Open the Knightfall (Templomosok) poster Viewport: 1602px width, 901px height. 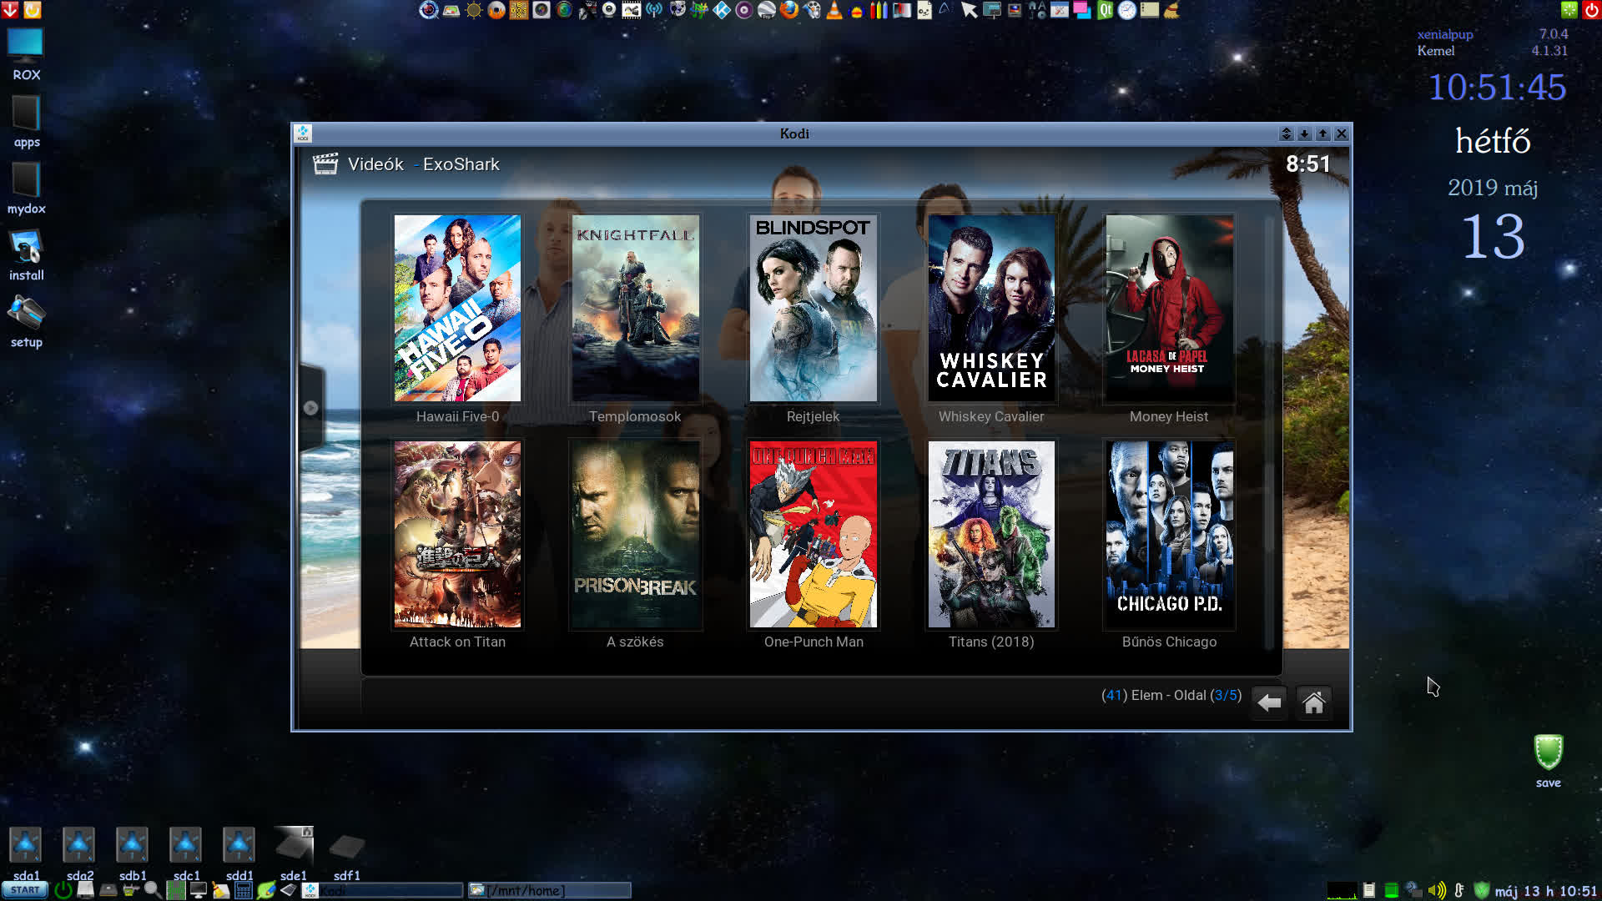tap(635, 308)
